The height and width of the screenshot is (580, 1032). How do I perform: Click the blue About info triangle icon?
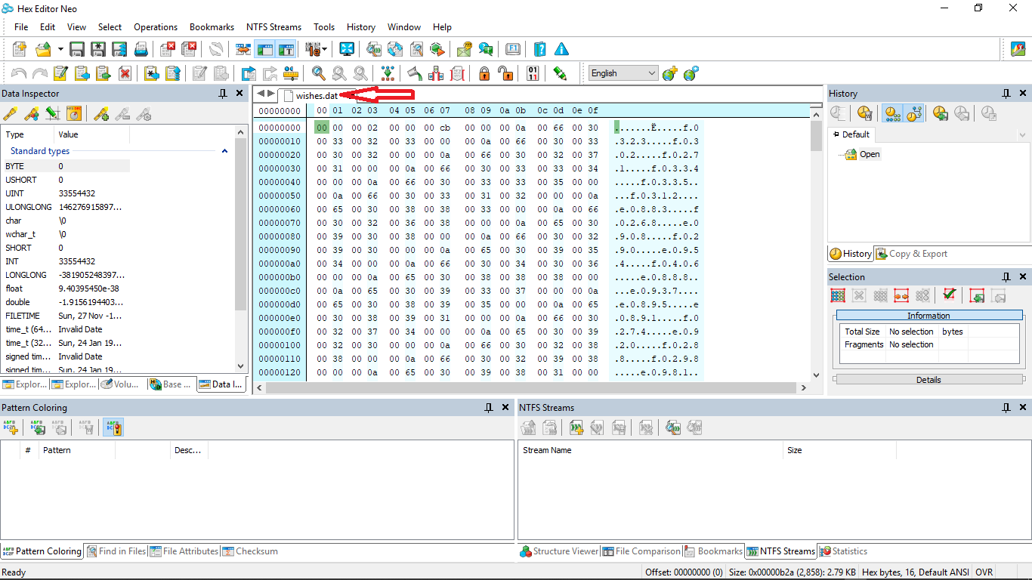(561, 49)
